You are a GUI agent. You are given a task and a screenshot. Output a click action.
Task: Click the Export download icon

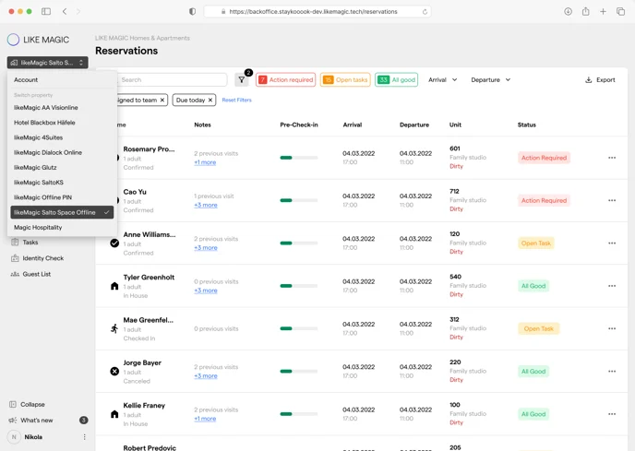(589, 79)
